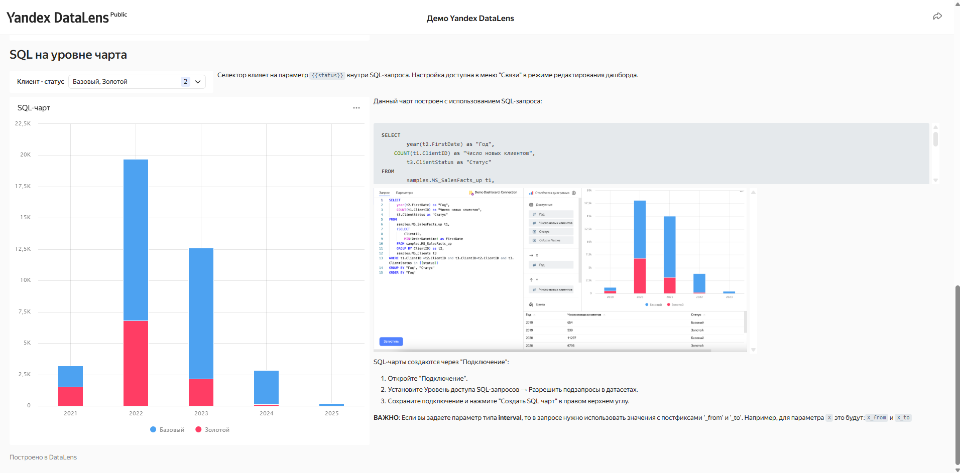Viewport: 960px width, 473px height.
Task: Open the SQL-чарт three-dots menu
Action: (x=356, y=108)
